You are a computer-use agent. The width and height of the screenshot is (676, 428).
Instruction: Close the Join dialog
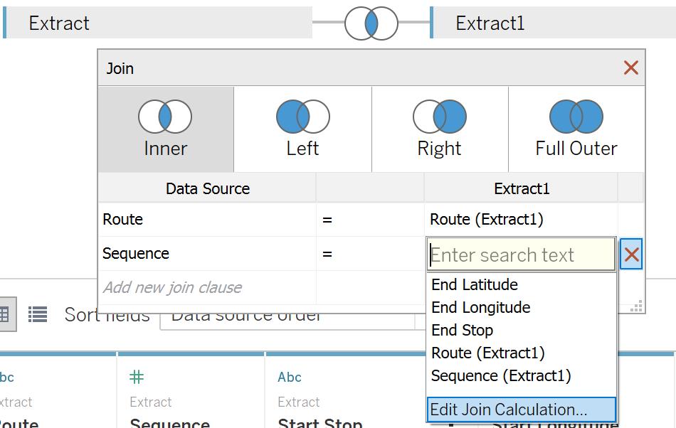pyautogui.click(x=630, y=68)
